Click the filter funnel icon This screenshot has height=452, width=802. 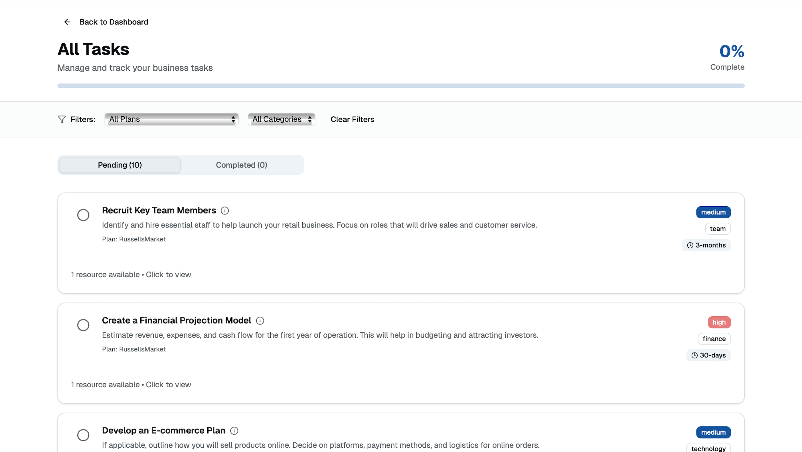coord(62,119)
